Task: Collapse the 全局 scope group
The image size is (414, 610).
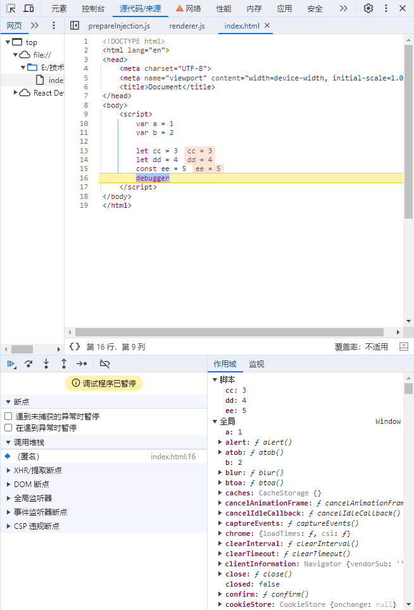Action: coord(215,421)
